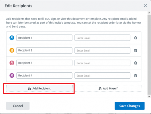Delete Recipient 4 via trash icon

[x=136, y=76]
